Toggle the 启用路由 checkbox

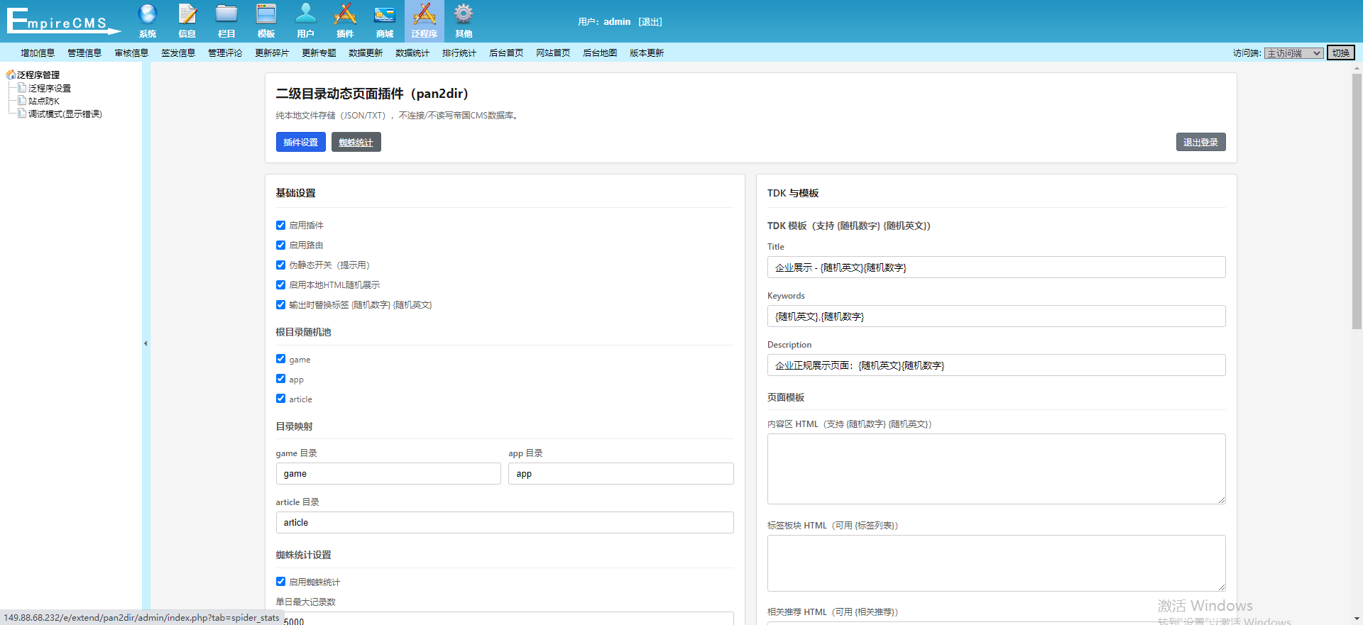click(280, 245)
